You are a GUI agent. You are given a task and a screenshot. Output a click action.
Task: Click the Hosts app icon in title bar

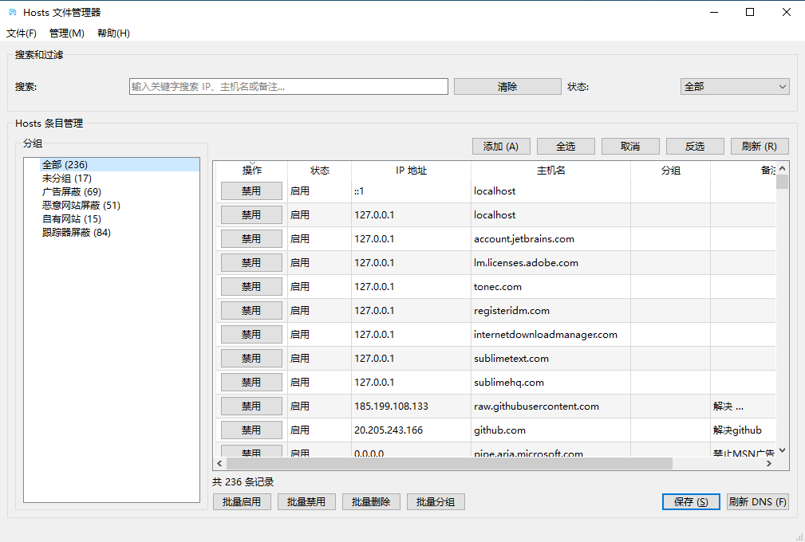(x=12, y=12)
